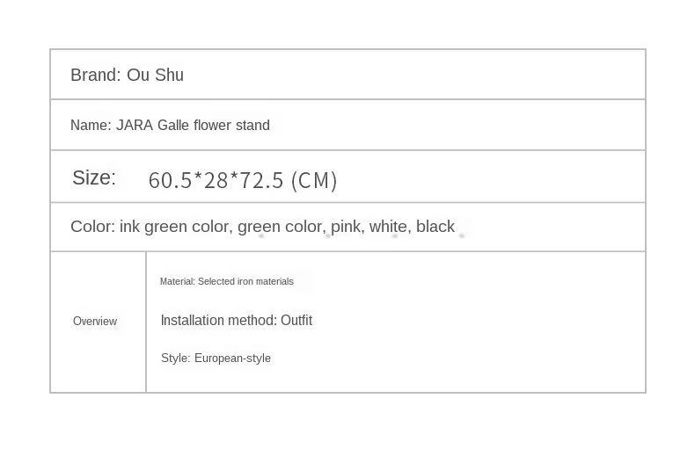Select the JARA Galle flower stand text

point(193,126)
